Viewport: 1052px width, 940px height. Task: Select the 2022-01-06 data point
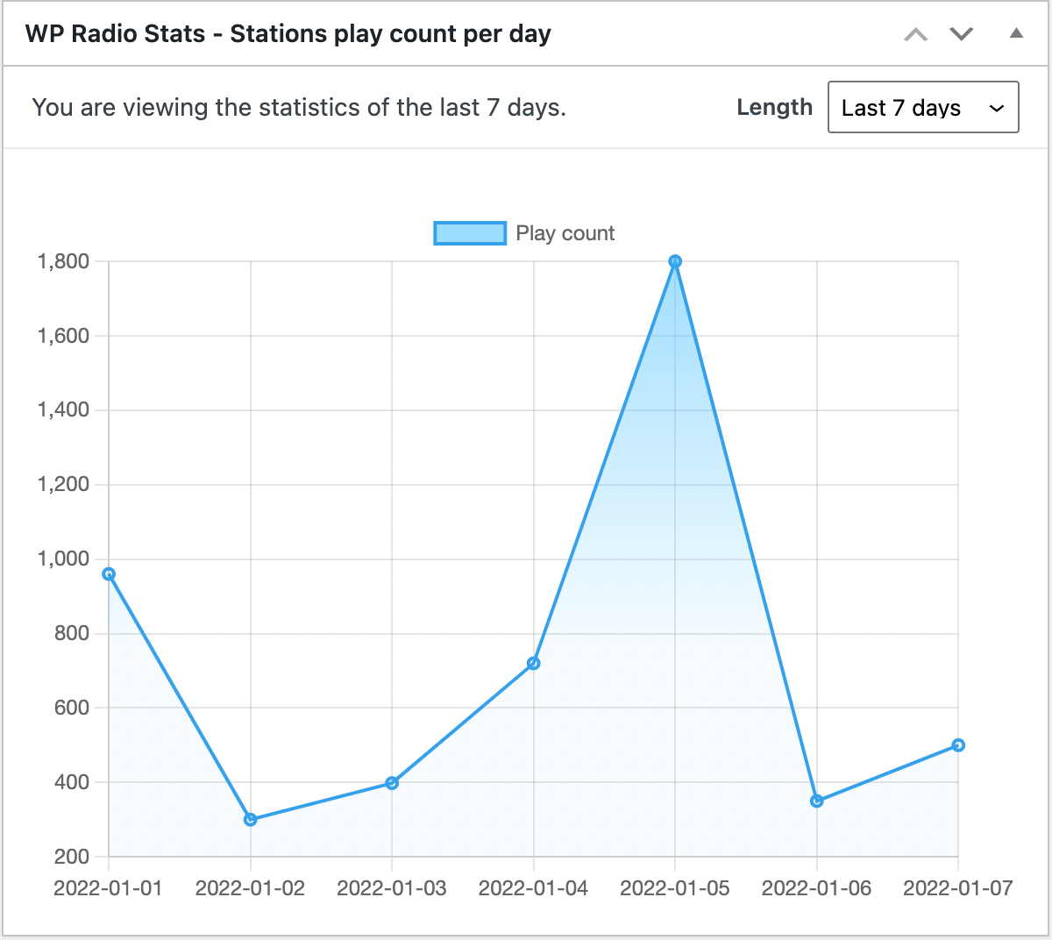(817, 801)
